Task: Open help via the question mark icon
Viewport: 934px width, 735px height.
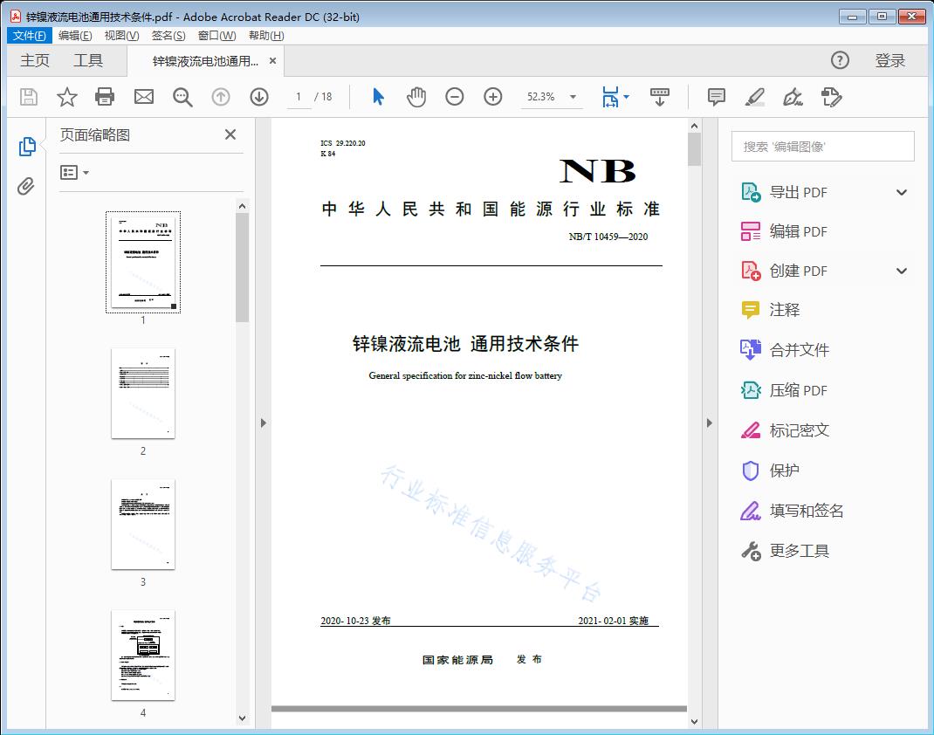Action: 840,60
